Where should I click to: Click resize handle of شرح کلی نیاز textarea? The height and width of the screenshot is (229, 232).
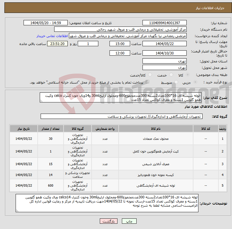41,101
